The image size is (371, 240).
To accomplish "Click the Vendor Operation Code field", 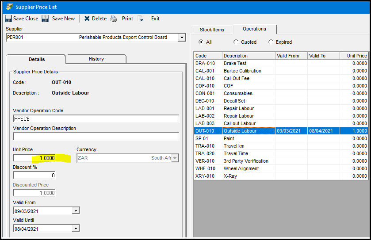I will pos(96,118).
